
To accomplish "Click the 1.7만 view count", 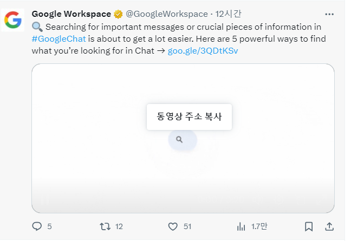I will pos(258,226).
